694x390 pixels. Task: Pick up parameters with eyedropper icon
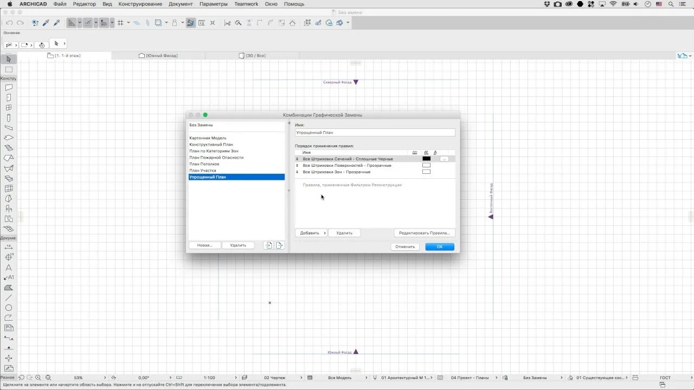coord(46,23)
